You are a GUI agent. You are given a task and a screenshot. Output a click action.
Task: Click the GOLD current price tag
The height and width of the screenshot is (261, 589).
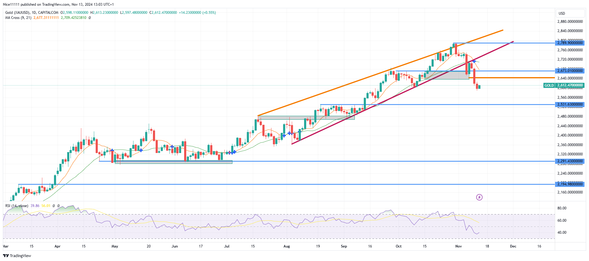click(x=549, y=85)
